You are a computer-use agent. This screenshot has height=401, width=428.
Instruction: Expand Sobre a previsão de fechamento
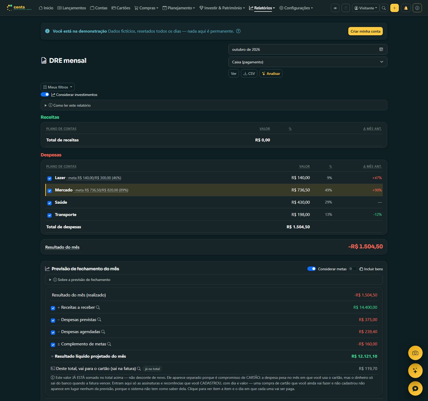[214, 280]
